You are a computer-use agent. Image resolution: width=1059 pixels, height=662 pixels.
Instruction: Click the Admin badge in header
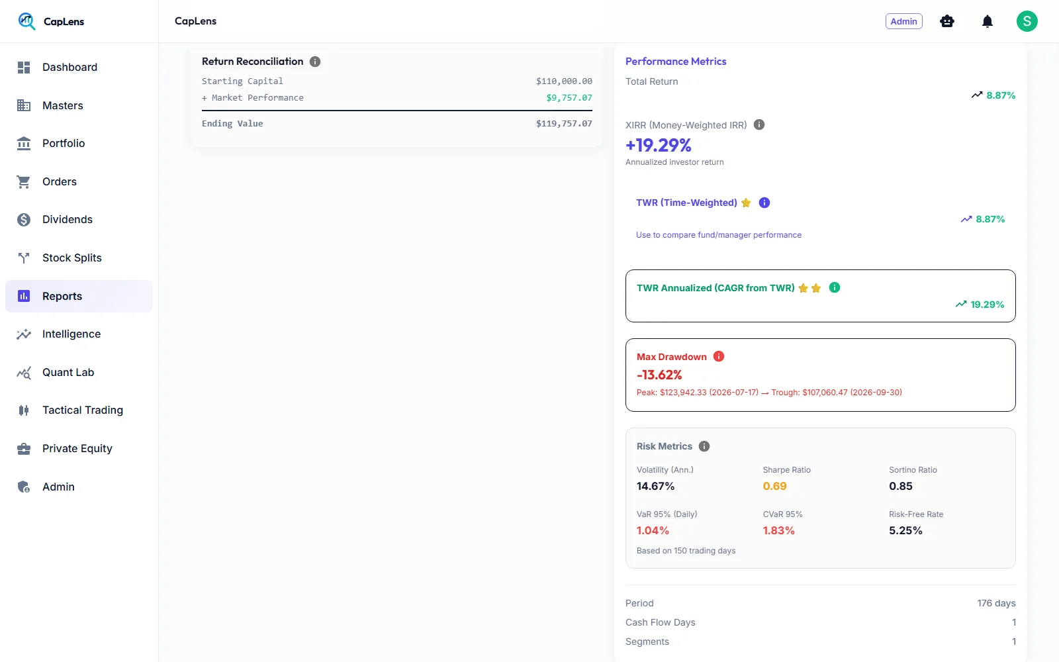tap(904, 21)
